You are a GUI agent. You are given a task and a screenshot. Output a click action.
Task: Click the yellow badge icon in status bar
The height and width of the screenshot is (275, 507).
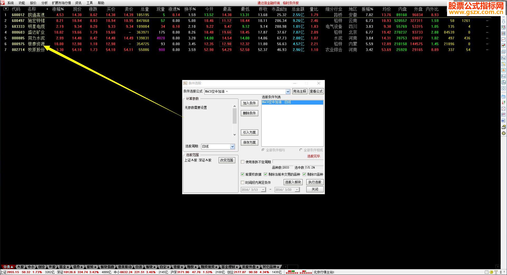(491, 272)
